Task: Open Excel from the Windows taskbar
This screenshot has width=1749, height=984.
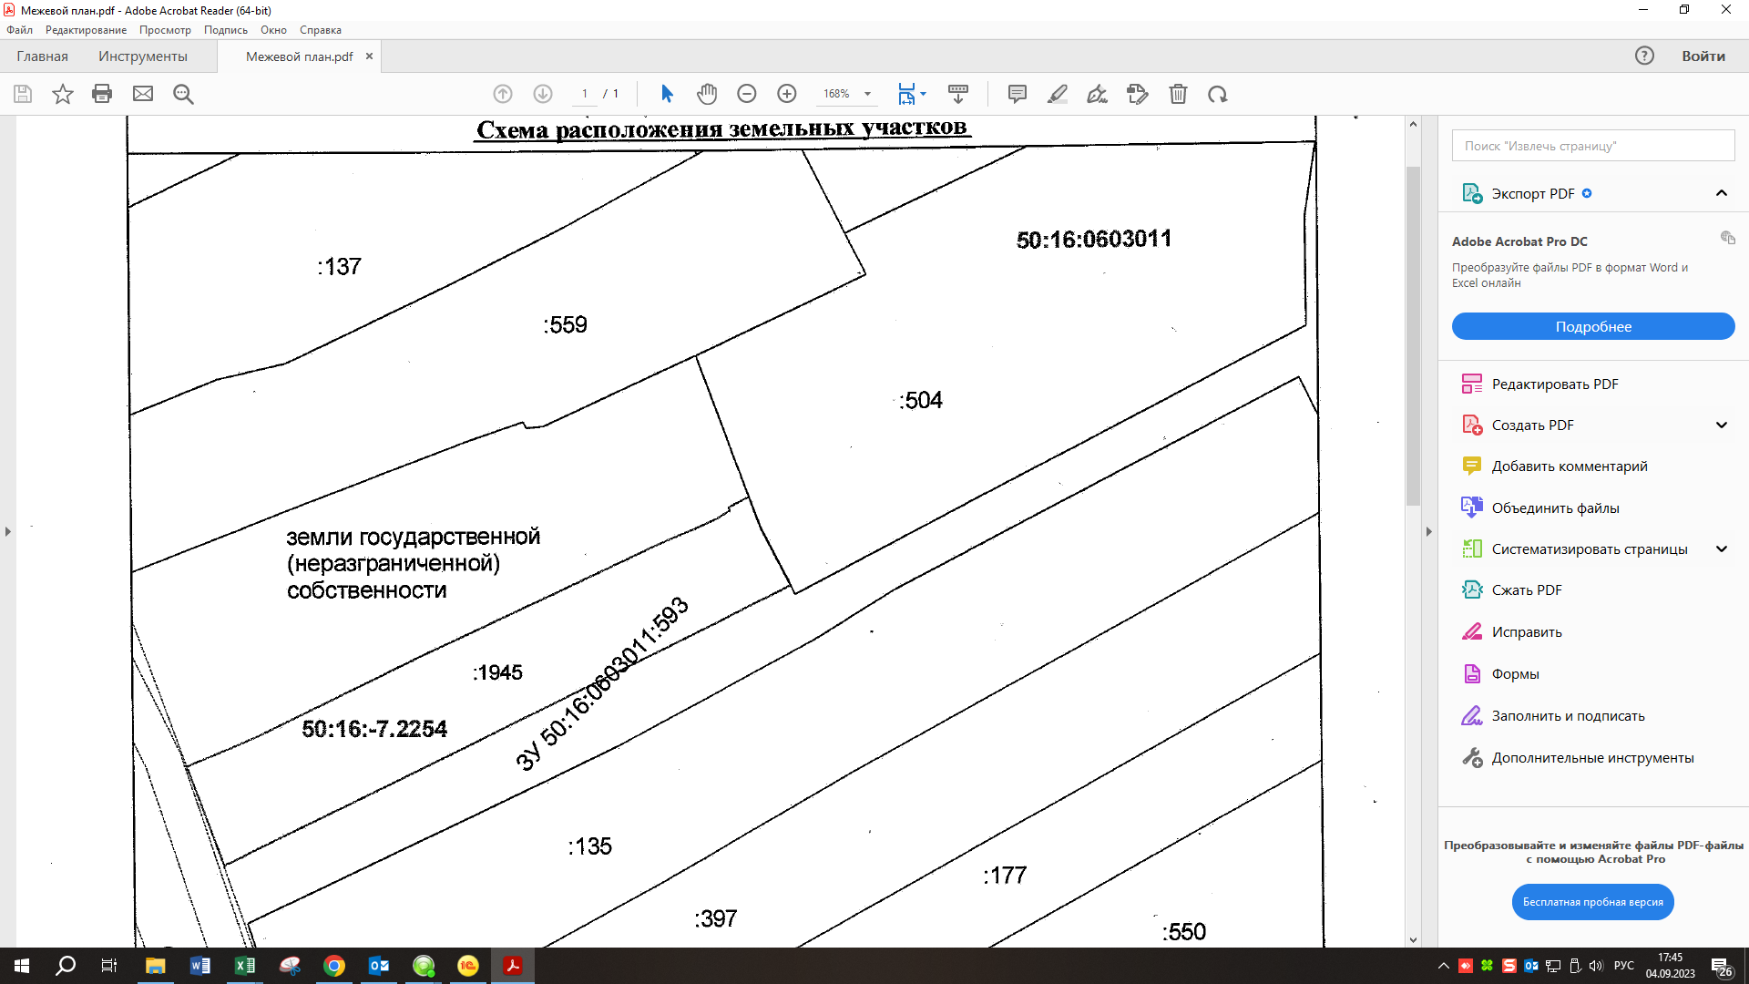Action: [x=245, y=966]
